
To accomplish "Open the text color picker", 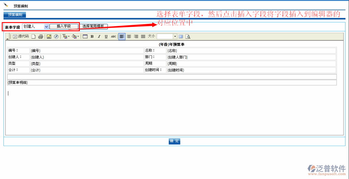I will point(66,36).
